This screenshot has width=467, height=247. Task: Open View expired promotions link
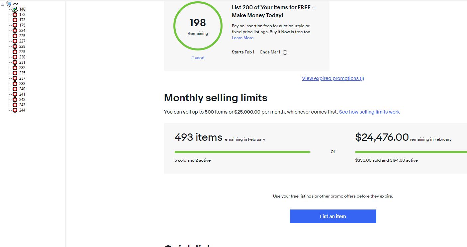[x=333, y=78]
